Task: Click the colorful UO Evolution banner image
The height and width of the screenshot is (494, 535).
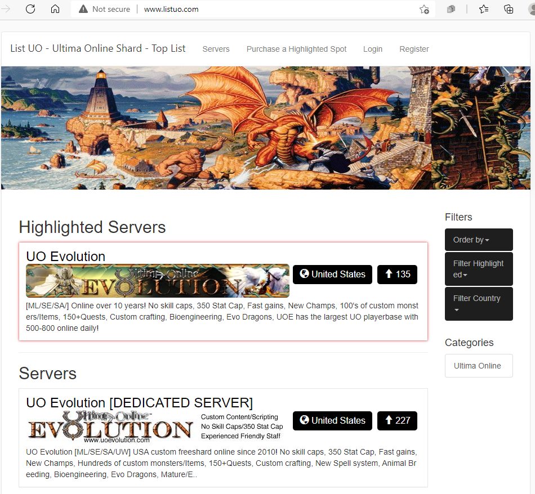Action: pos(158,281)
